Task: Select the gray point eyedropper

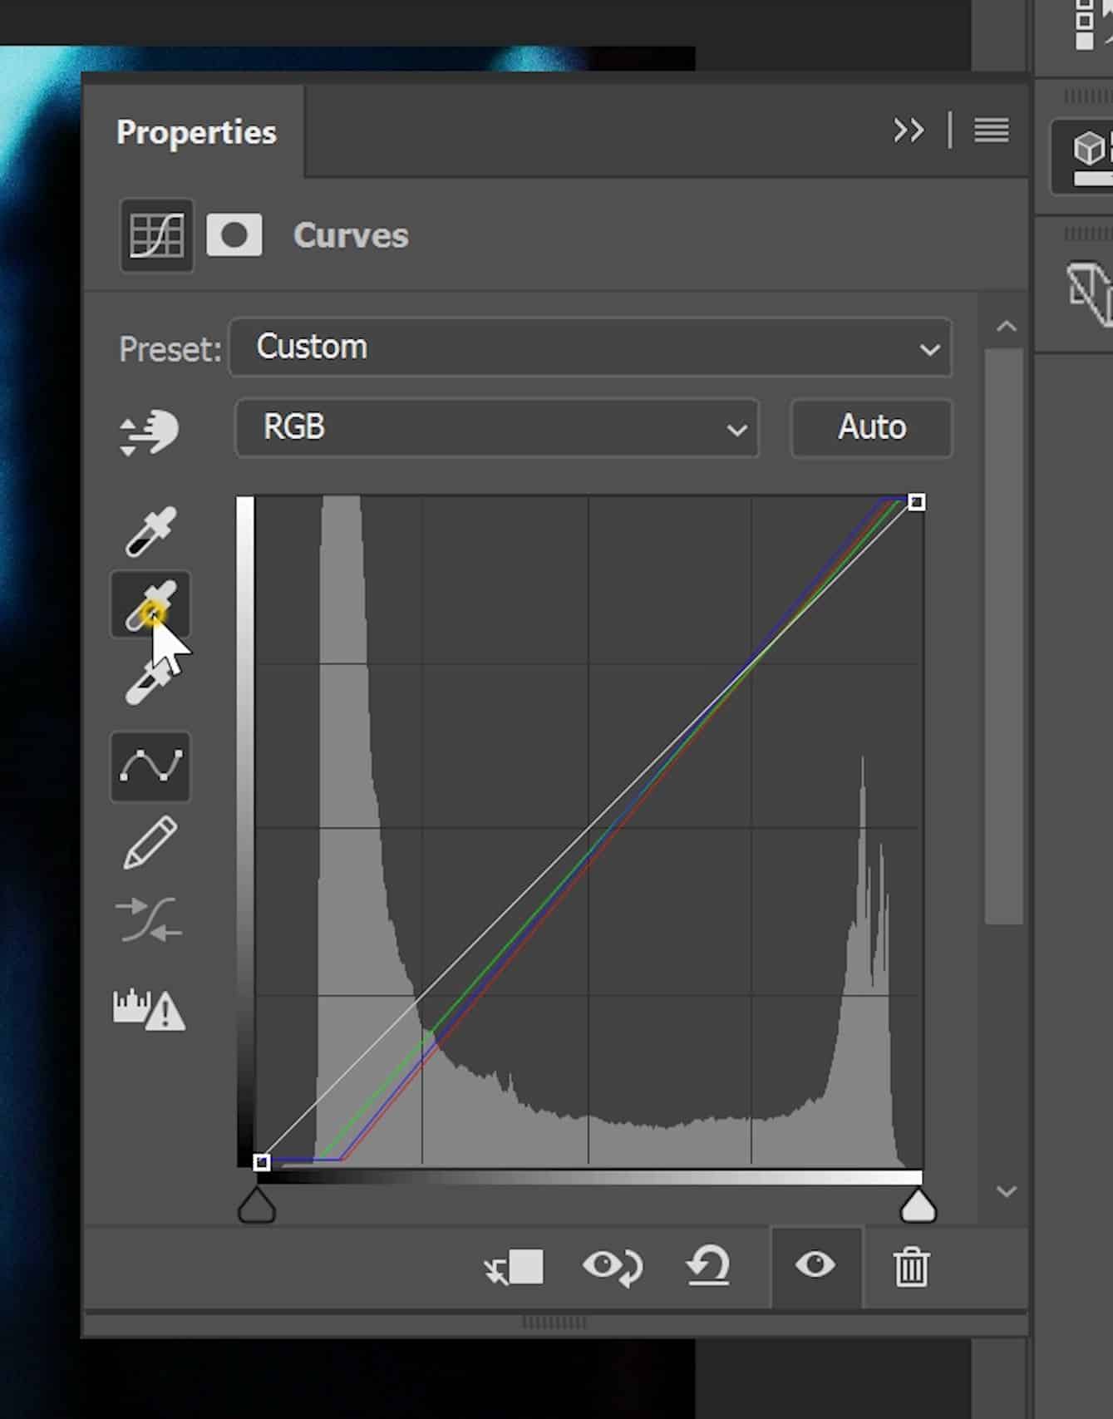Action: click(150, 605)
